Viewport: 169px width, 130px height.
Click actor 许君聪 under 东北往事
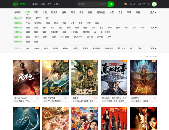[109, 101]
